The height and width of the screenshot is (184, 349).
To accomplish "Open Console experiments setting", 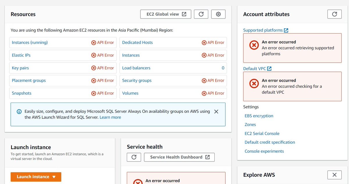I will point(264,151).
